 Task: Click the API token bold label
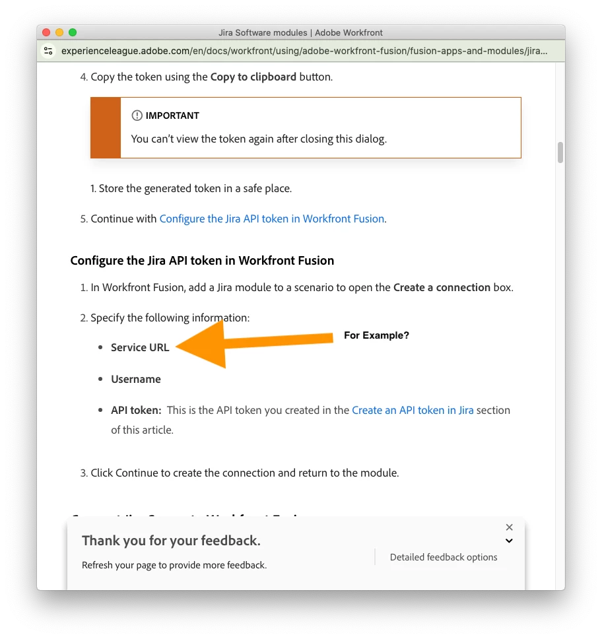click(136, 410)
